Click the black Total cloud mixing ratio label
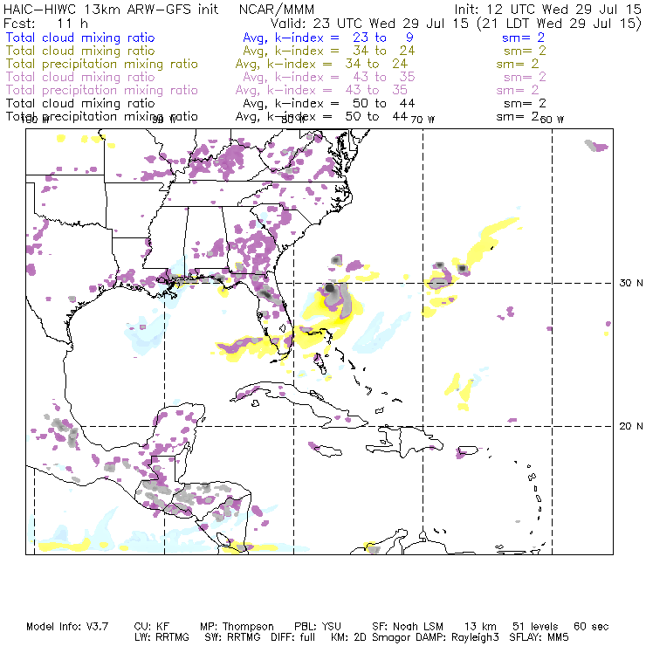This screenshot has height=646, width=646. coord(80,103)
